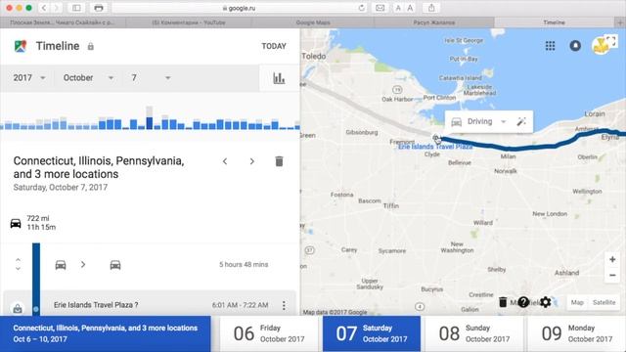
Task: Open the October month dropdown
Action: pos(89,78)
